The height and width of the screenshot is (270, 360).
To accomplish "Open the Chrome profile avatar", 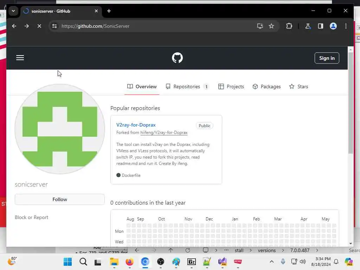I will 333,26.
